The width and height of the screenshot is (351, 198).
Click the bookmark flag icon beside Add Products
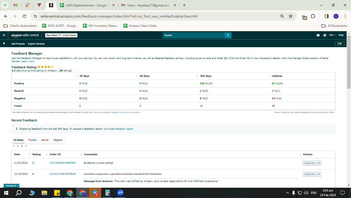(x=4, y=44)
